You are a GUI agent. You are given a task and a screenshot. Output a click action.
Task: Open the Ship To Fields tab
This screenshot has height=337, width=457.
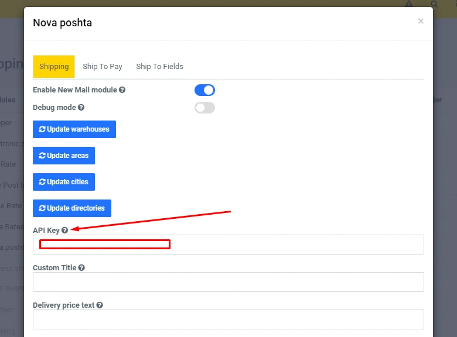(159, 67)
